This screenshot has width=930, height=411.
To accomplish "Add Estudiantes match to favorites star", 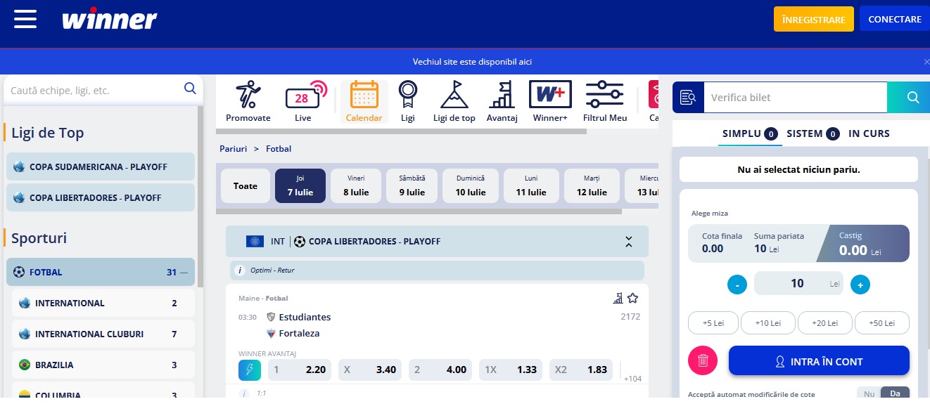I will click(x=632, y=298).
